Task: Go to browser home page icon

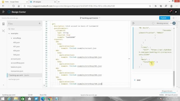Action: (19, 6)
